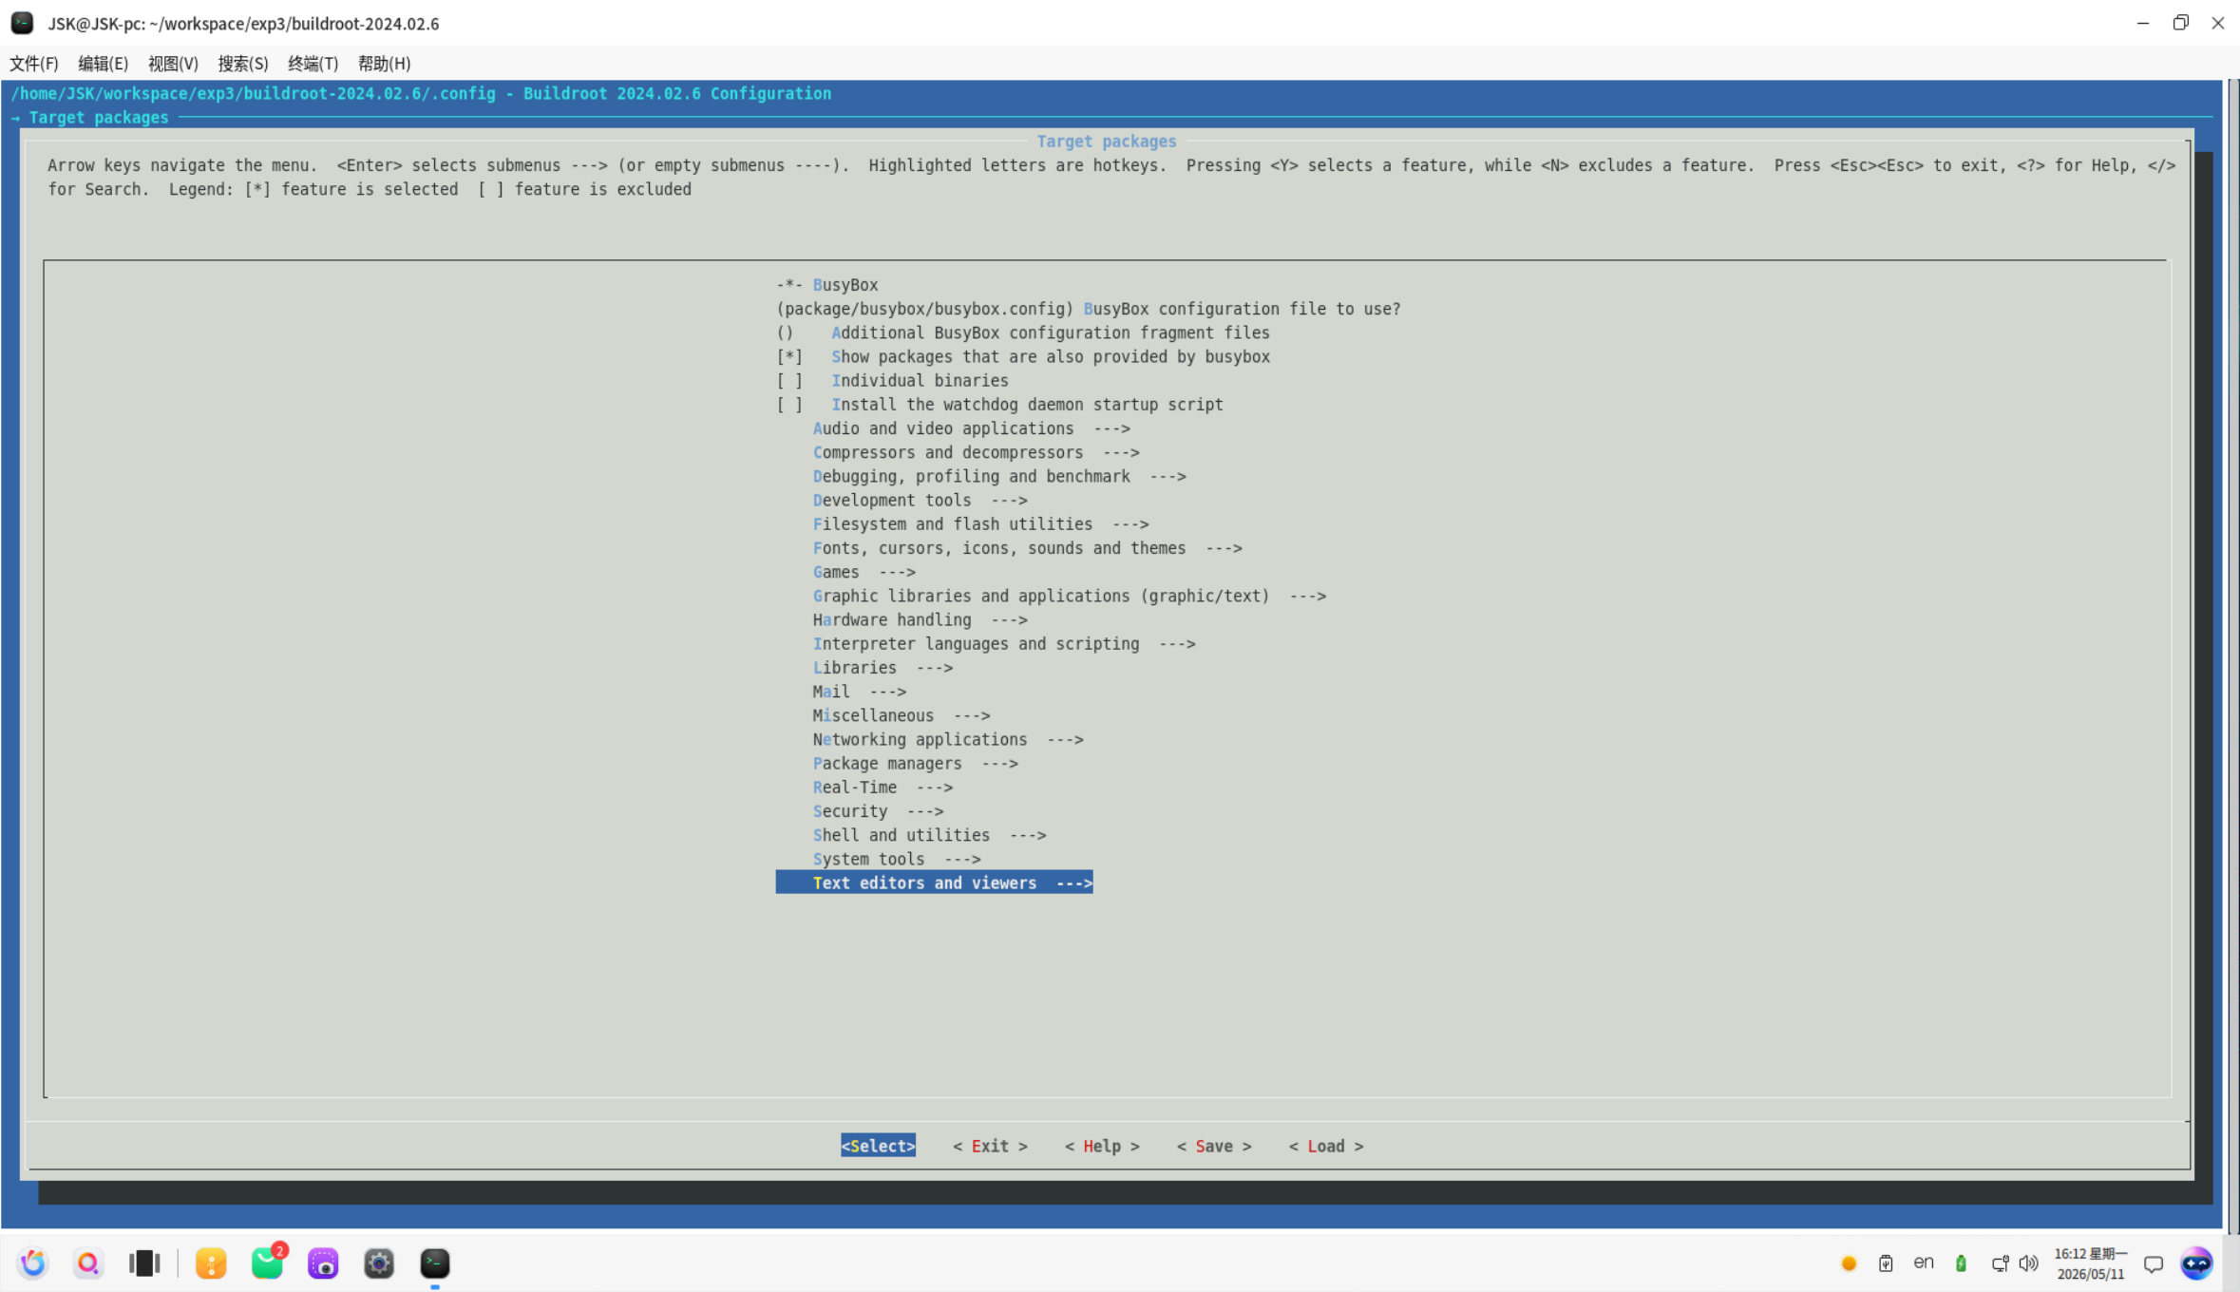Expand 'Compressors and decompressors' submenu
This screenshot has width=2240, height=1292.
(977, 452)
